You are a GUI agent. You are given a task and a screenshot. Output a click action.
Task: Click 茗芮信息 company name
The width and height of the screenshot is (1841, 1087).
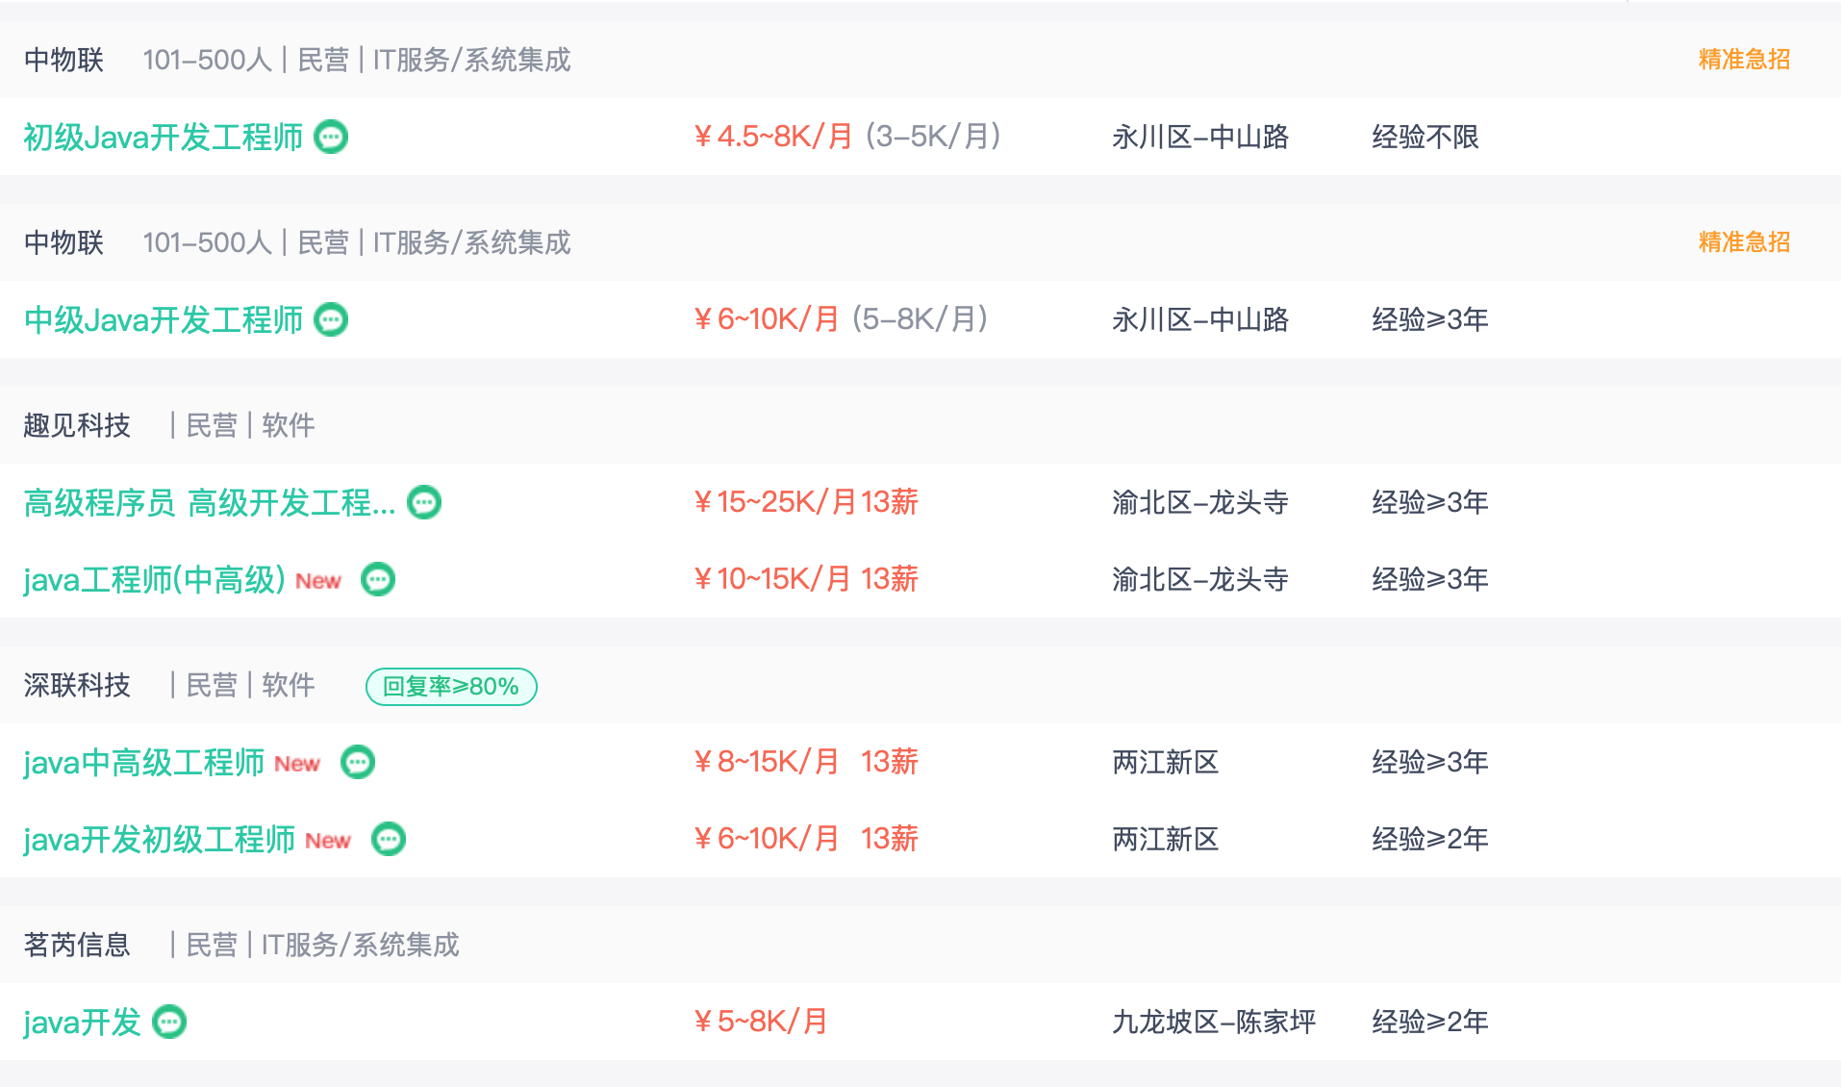point(77,945)
